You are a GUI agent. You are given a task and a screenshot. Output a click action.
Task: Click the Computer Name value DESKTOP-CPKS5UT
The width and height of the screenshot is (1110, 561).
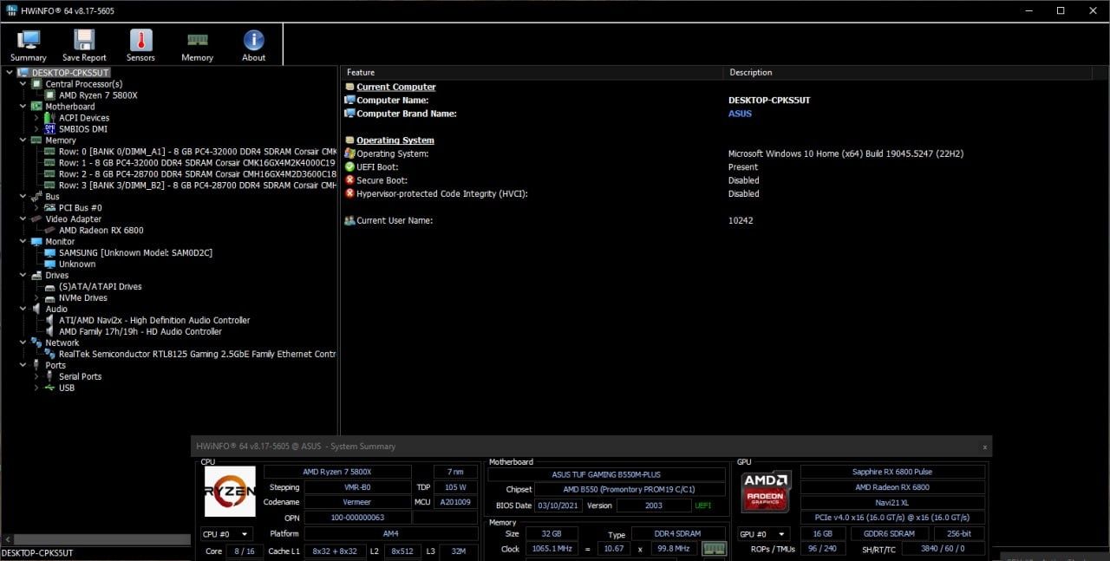(x=769, y=101)
